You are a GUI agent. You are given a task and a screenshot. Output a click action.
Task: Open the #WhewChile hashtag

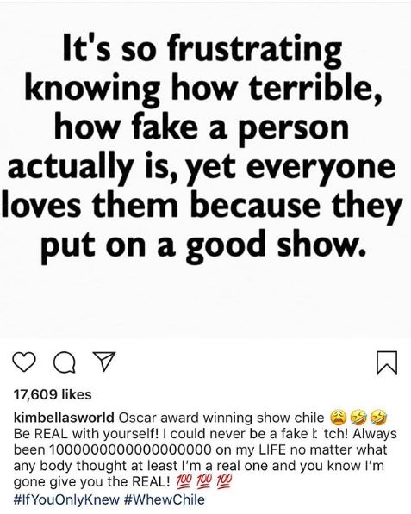pos(165,499)
